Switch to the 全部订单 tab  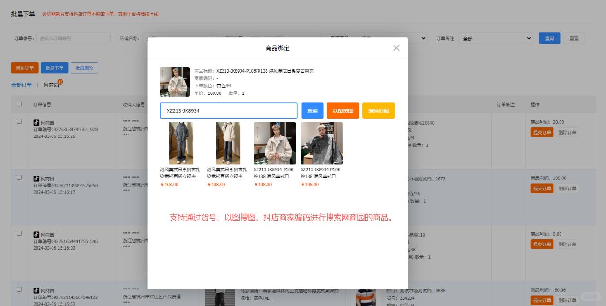[22, 85]
